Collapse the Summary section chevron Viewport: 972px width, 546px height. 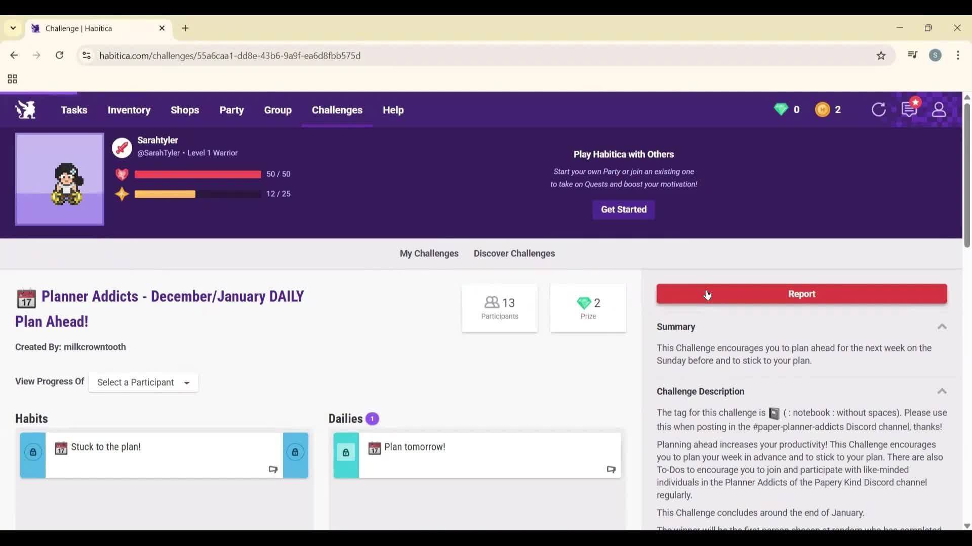(942, 327)
